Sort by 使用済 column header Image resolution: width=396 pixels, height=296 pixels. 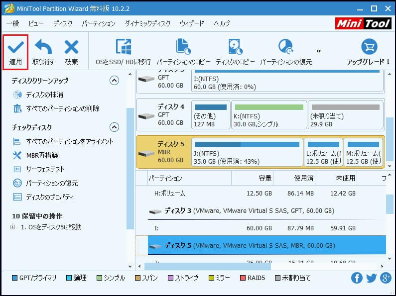tap(294, 178)
